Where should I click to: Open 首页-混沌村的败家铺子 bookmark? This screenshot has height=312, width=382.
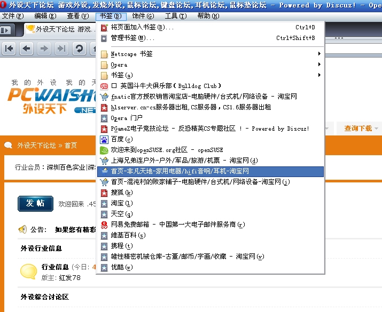(211, 182)
